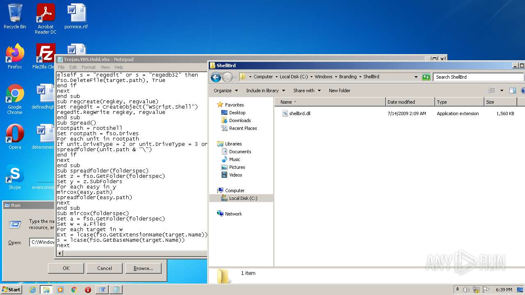525x295 pixels.
Task: Click the Search ShellBrd field
Action: tap(478, 77)
